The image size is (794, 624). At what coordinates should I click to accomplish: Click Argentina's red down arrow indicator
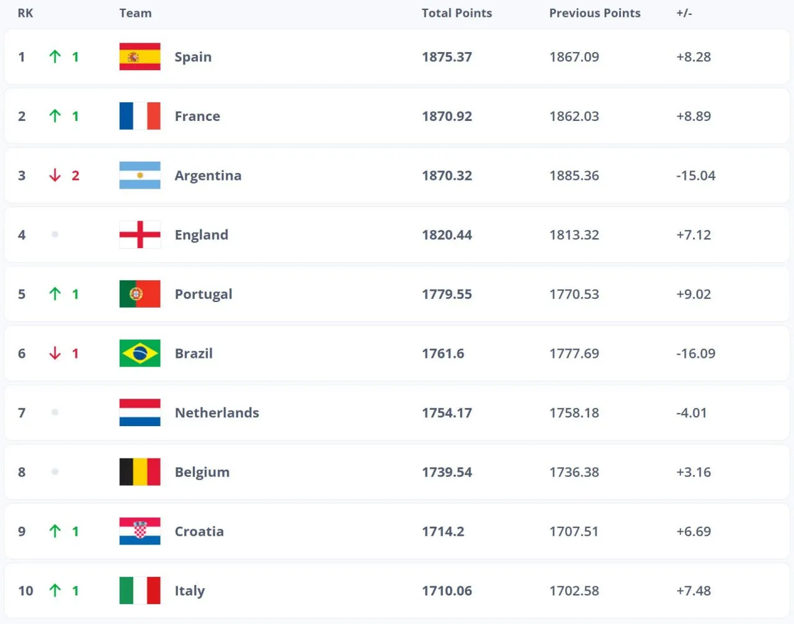[55, 176]
